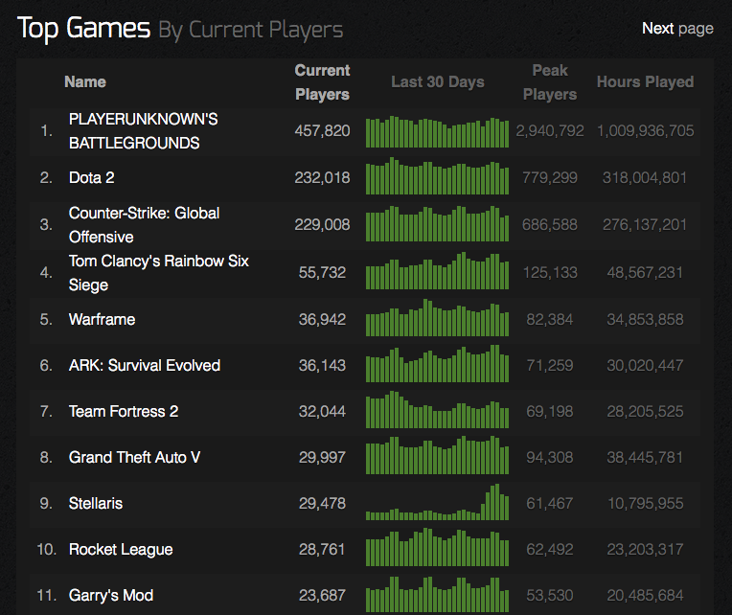Open the Dota 2 game link
732x615 pixels.
(92, 178)
